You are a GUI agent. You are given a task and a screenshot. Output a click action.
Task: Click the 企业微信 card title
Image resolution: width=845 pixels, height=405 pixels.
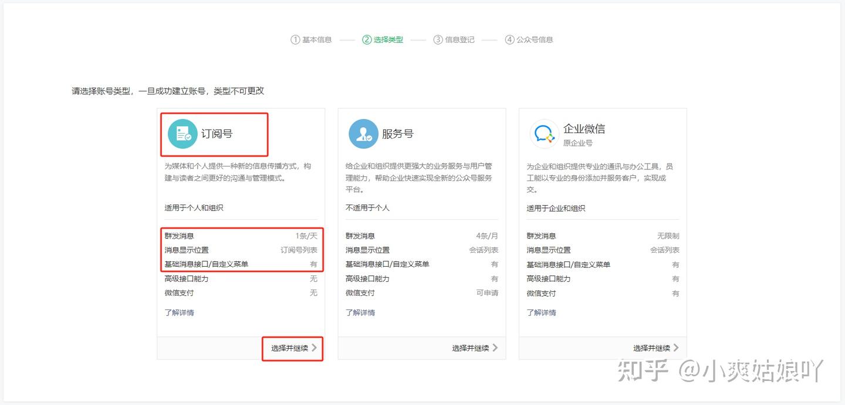pos(584,129)
